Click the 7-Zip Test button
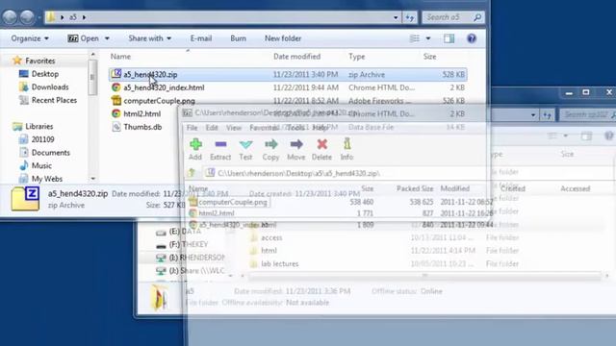616x346 pixels. (x=245, y=150)
